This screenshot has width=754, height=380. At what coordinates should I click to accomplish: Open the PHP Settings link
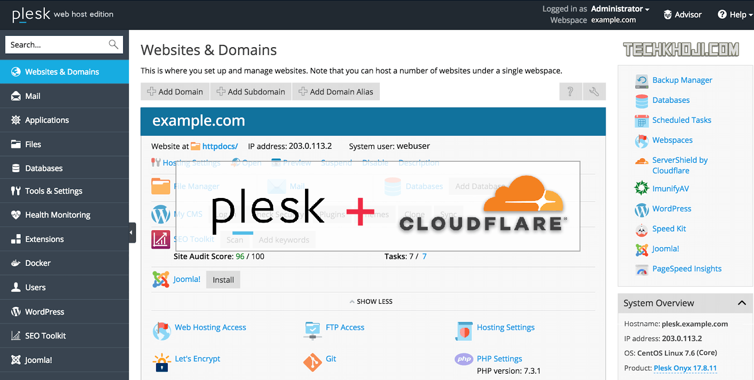pyautogui.click(x=499, y=359)
